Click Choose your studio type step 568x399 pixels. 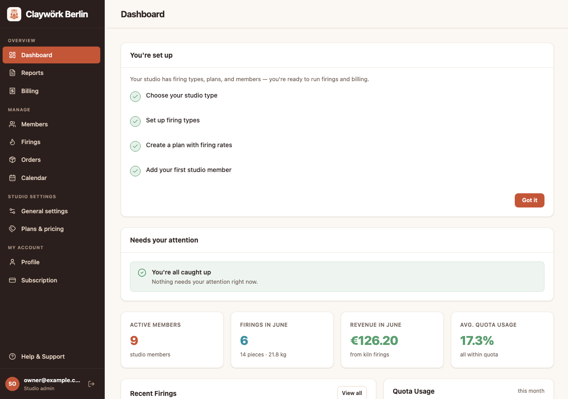click(181, 95)
